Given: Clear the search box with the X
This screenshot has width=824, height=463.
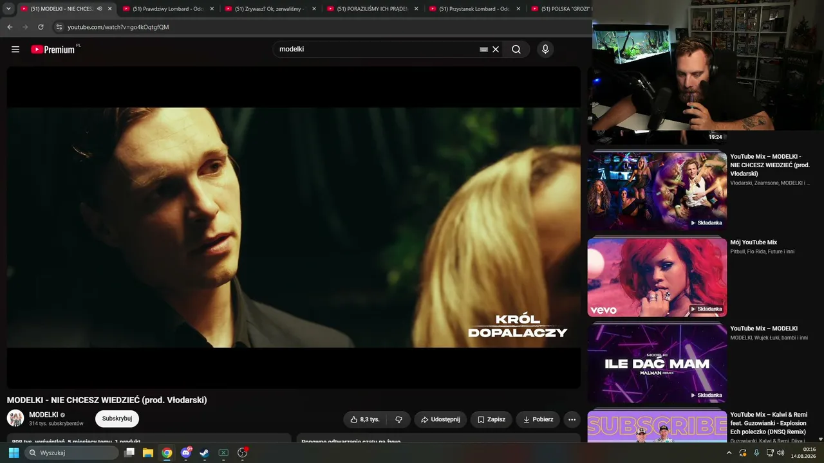Looking at the screenshot, I should (x=496, y=50).
